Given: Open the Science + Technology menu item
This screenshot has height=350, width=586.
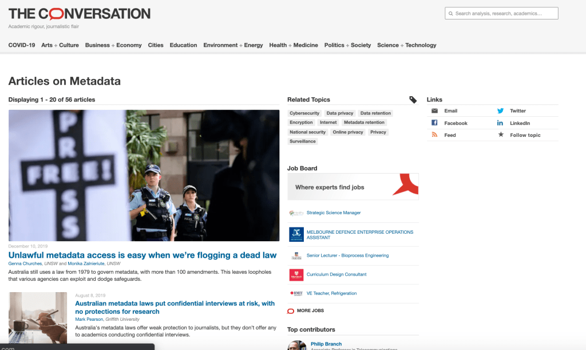Looking at the screenshot, I should 406,45.
